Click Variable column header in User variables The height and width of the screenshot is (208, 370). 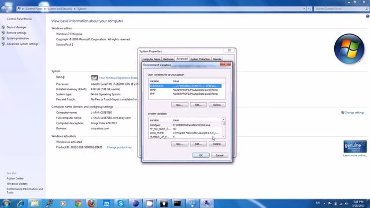coord(161,81)
